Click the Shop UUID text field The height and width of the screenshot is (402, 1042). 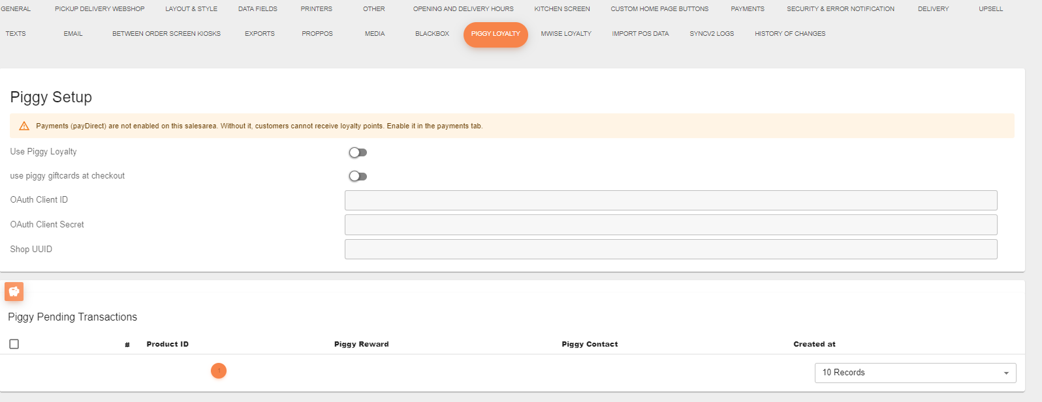pos(671,250)
